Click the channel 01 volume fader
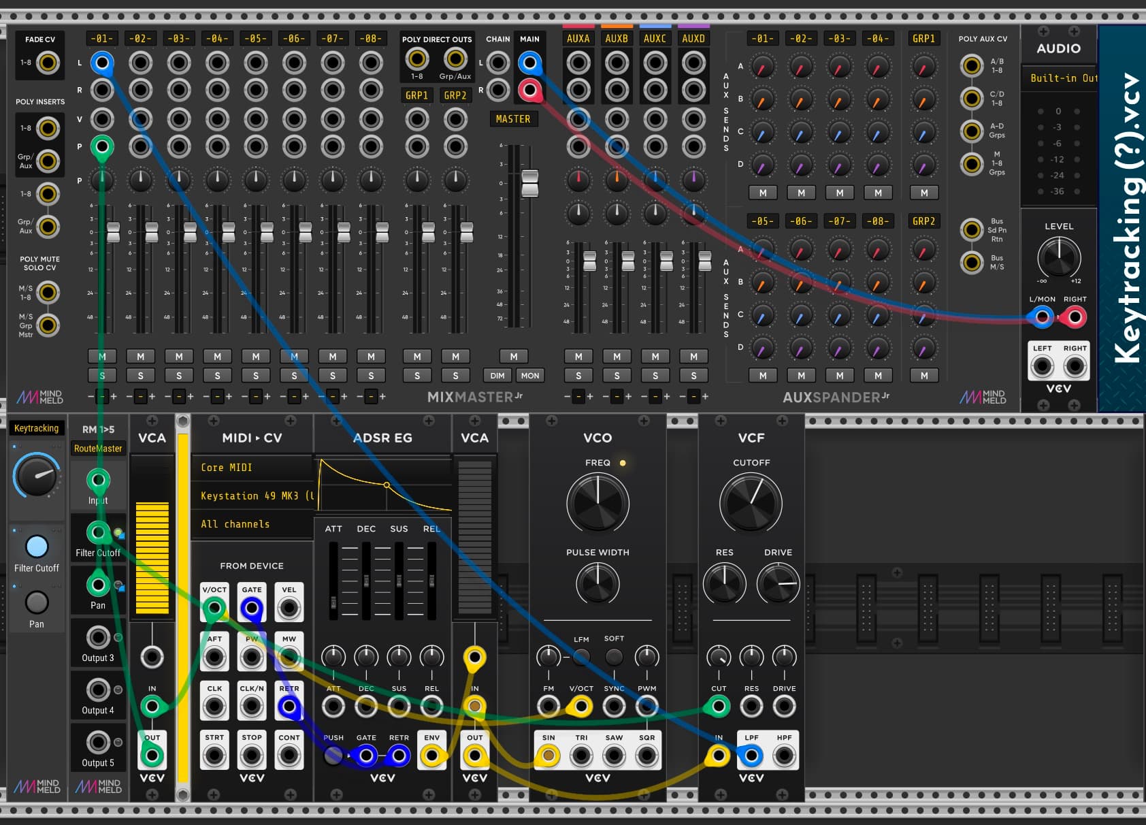This screenshot has height=825, width=1146. pyautogui.click(x=113, y=232)
